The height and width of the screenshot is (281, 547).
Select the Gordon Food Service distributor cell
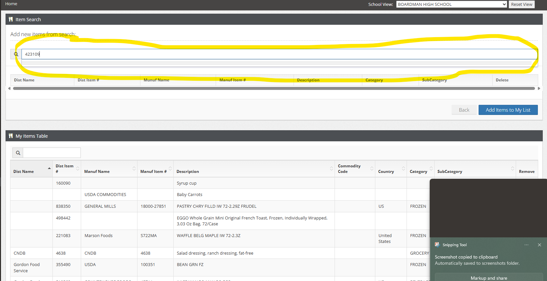point(31,267)
